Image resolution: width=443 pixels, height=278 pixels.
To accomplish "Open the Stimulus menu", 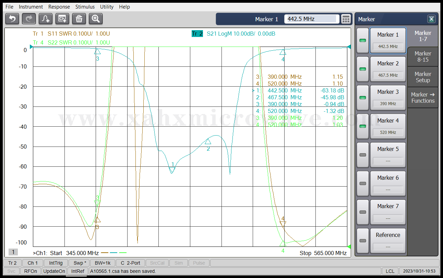I will click(85, 7).
